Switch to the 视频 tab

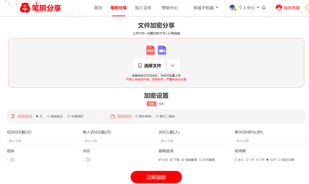pos(161,103)
